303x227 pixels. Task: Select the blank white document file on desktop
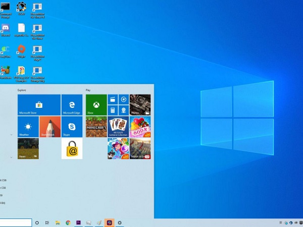coord(21,30)
